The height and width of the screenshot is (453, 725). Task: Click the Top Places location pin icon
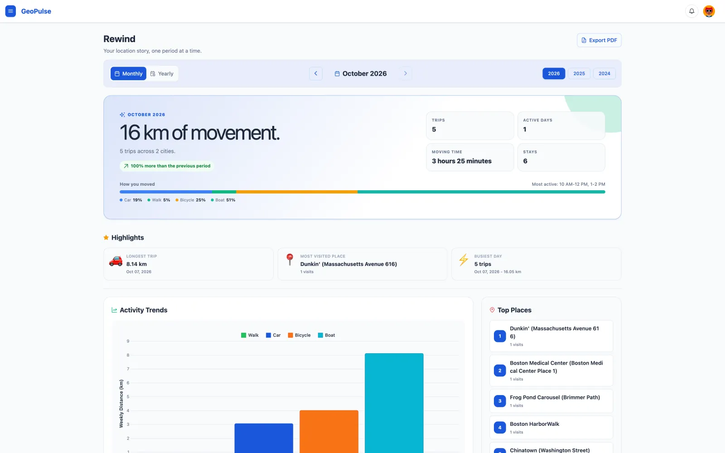[492, 310]
